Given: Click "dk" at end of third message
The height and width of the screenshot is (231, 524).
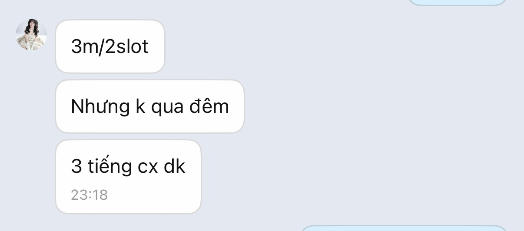Looking at the screenshot, I should click(x=175, y=166).
